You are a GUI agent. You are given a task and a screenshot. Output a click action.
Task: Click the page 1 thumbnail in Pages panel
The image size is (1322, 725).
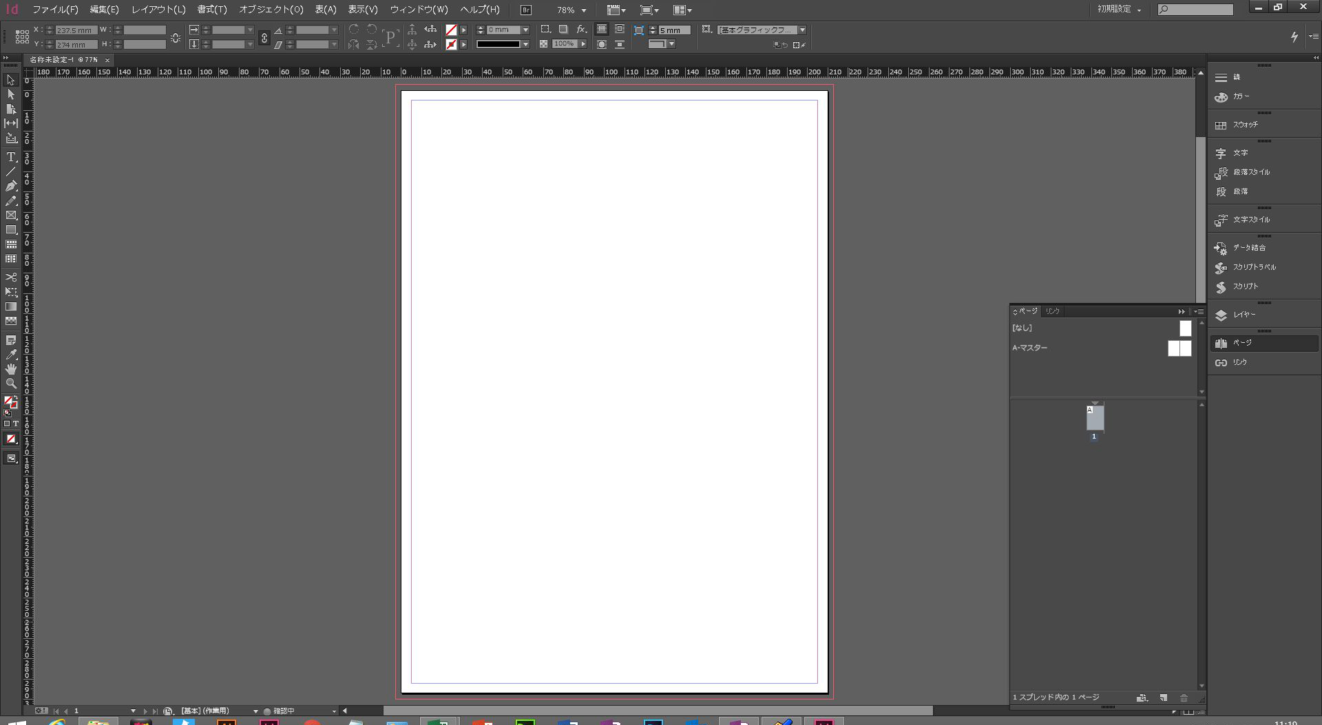point(1095,418)
